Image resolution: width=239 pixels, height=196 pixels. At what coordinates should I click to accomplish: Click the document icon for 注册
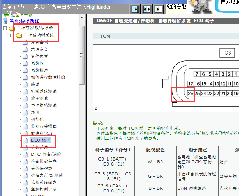(x=25, y=112)
